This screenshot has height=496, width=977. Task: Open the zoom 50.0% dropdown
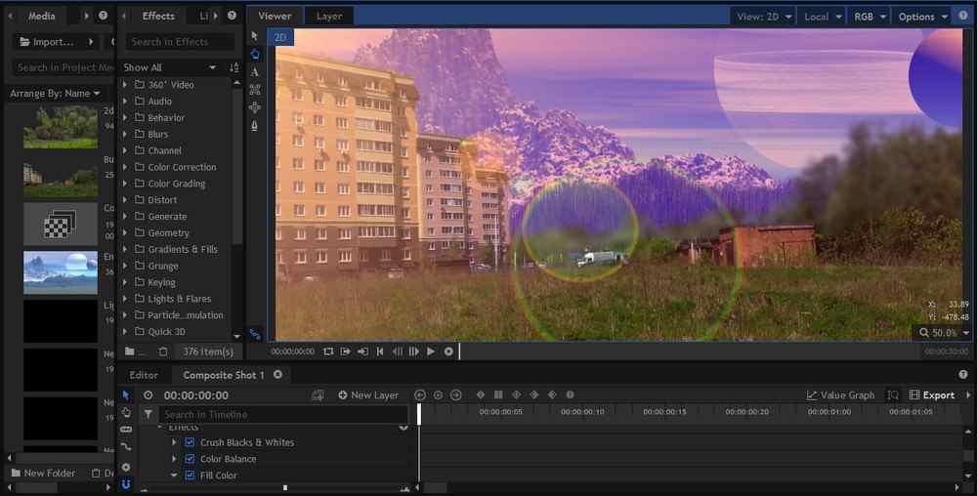click(944, 333)
